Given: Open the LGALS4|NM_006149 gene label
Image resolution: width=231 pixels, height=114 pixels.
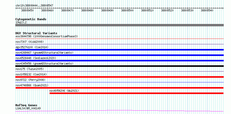Looking at the screenshot, I should (28, 109).
